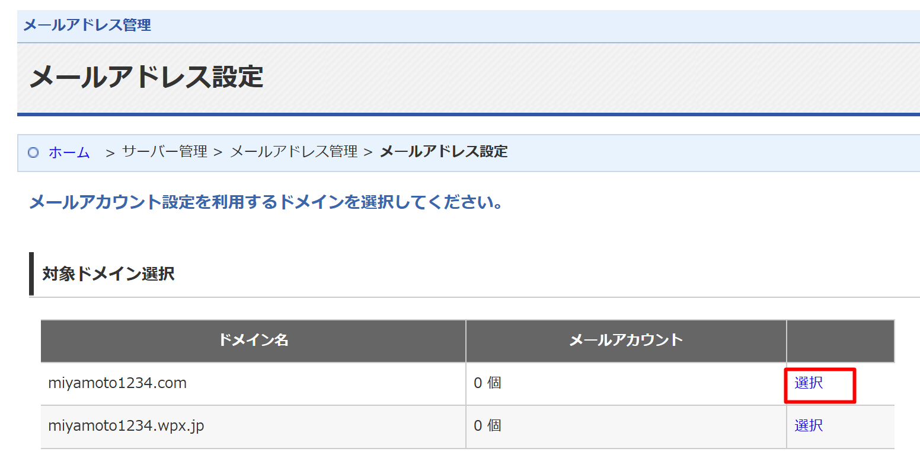Click the メールアカウント column header
The width and height of the screenshot is (920, 461).
coord(626,341)
